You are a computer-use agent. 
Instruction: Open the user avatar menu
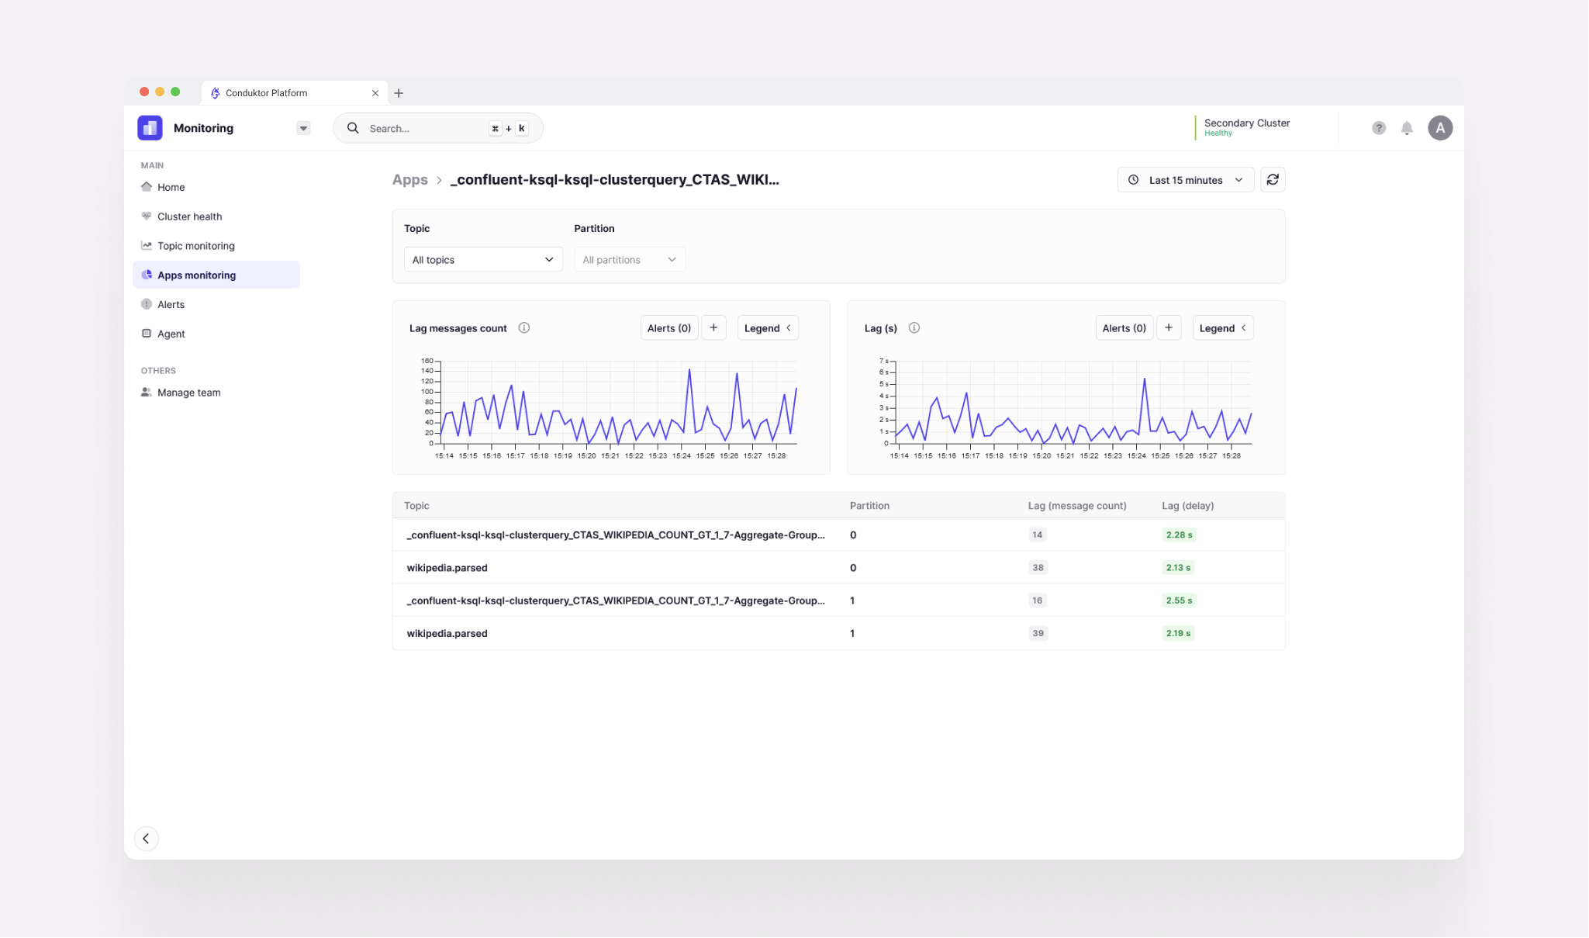pos(1440,128)
